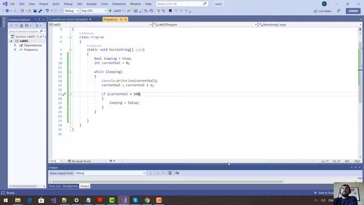Collapse the if statement code region
The height and width of the screenshot is (205, 364).
click(71, 94)
